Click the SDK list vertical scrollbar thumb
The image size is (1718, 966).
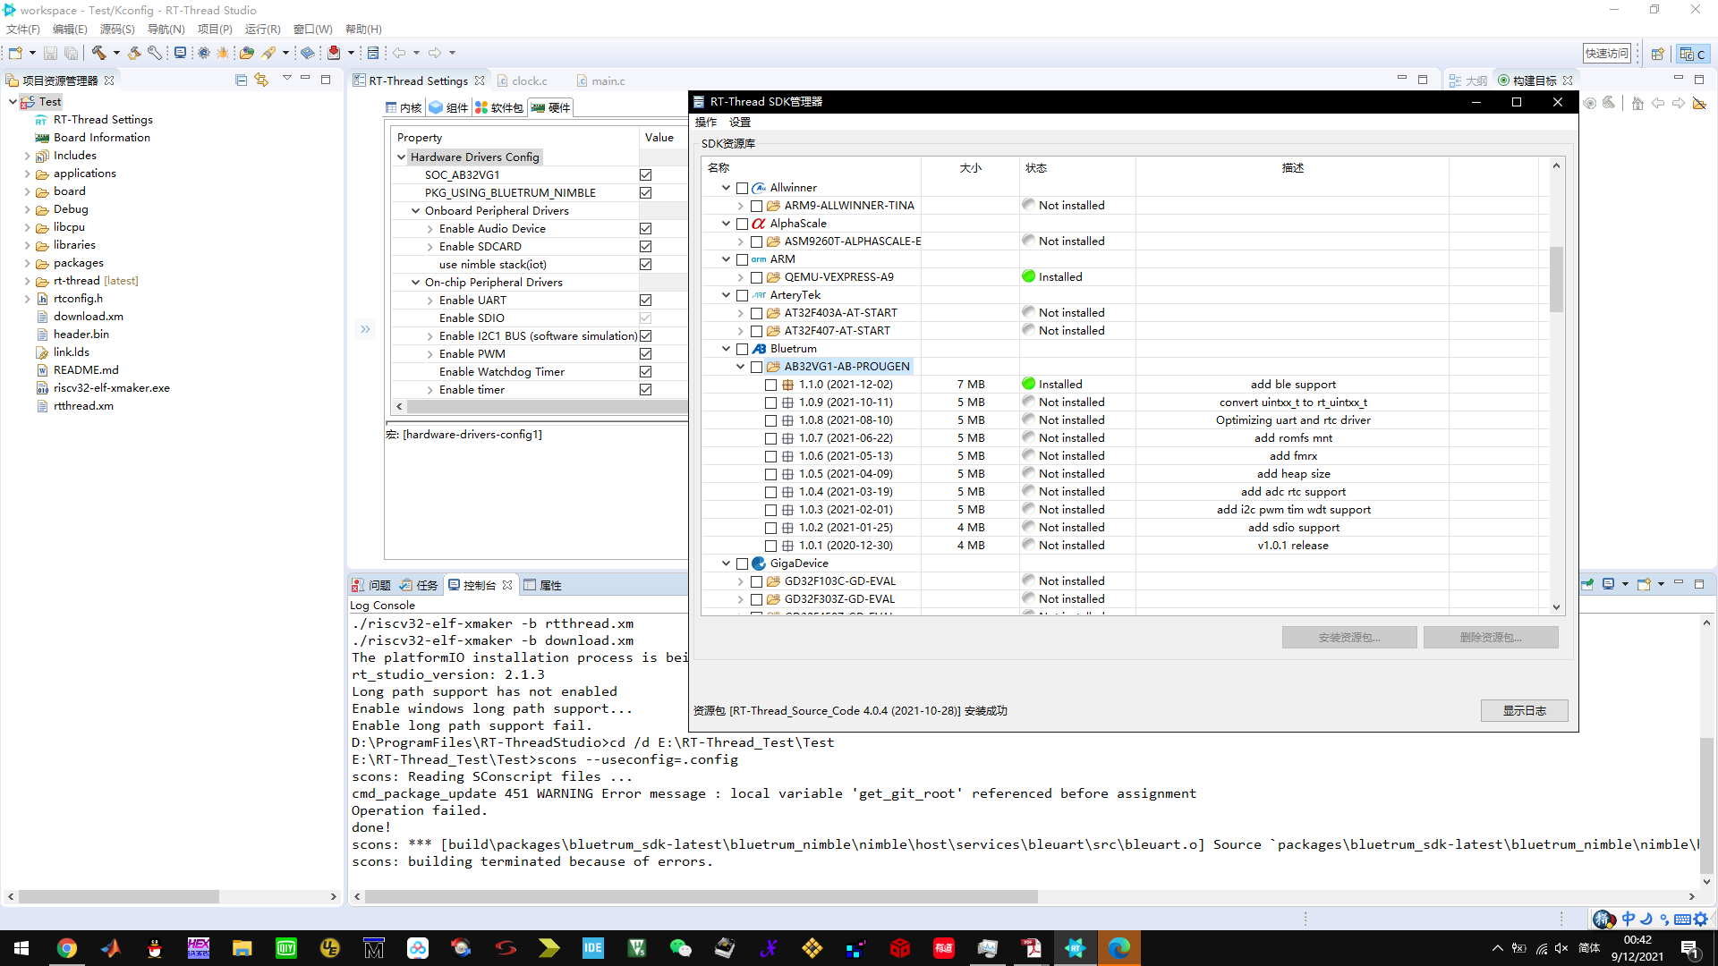tap(1557, 279)
